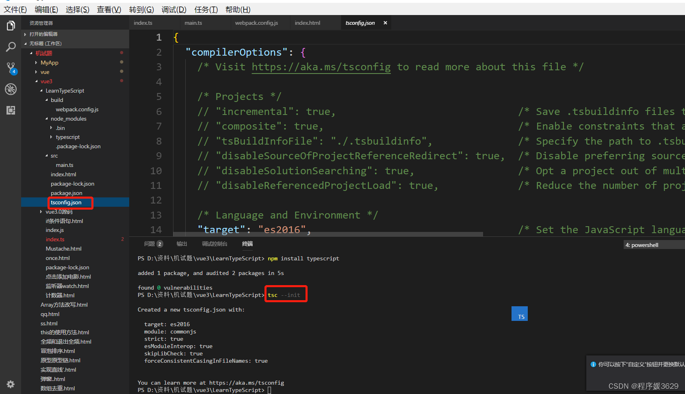Select the modified index.ts file showing 2 problems
Viewport: 685px width, 394px height.
[55, 239]
